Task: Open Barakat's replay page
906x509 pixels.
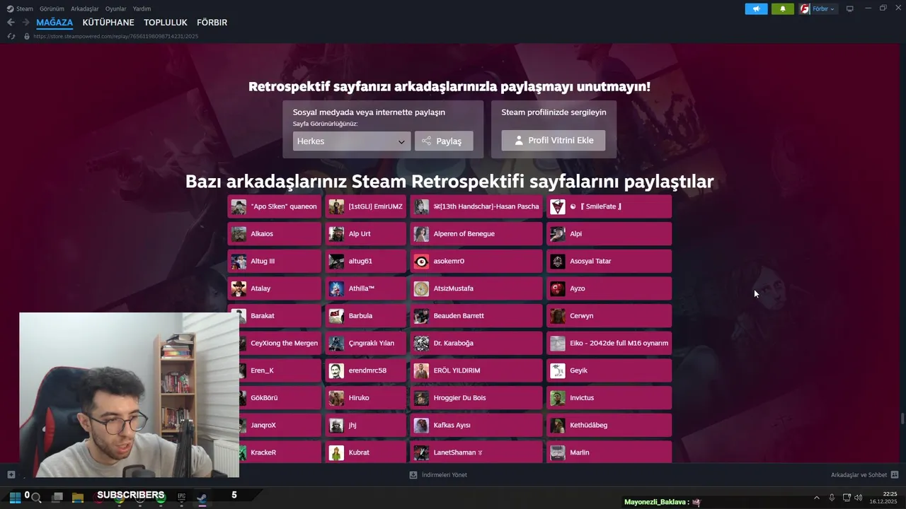Action: click(274, 316)
